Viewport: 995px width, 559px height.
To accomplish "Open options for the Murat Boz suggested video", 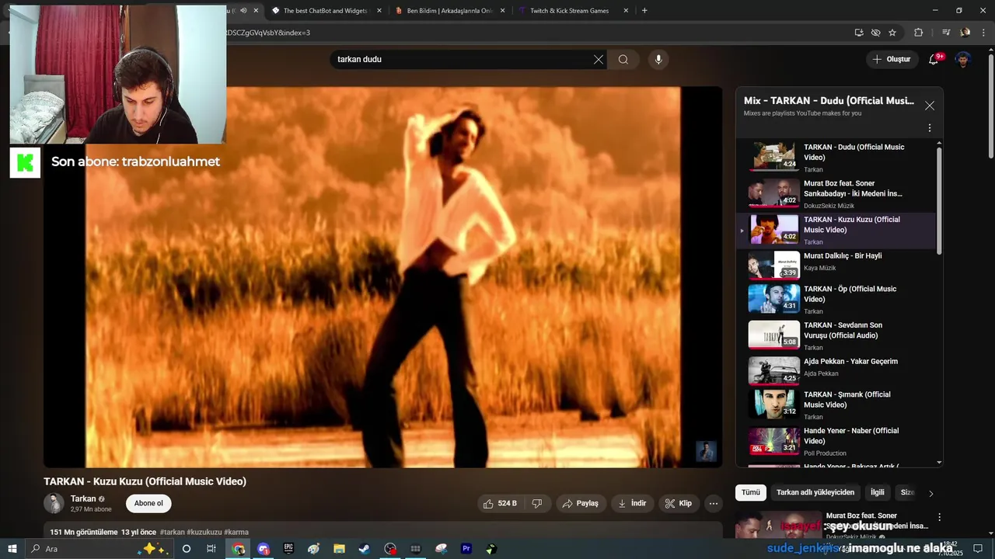I will tap(939, 517).
